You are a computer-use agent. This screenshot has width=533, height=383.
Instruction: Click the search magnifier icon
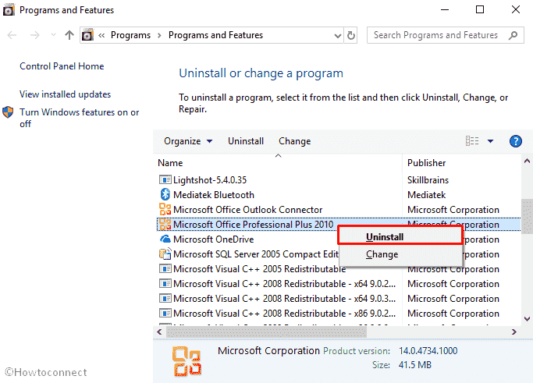point(513,35)
